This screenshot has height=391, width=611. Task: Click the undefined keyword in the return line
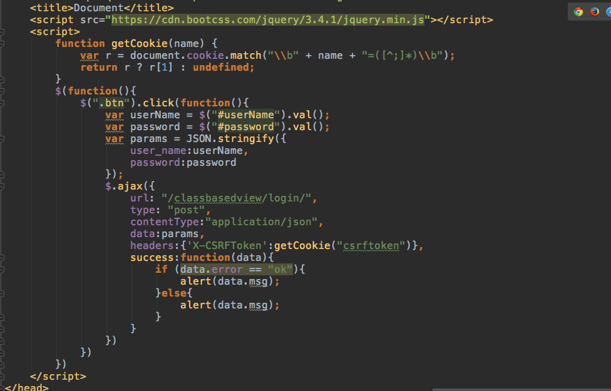pos(220,68)
